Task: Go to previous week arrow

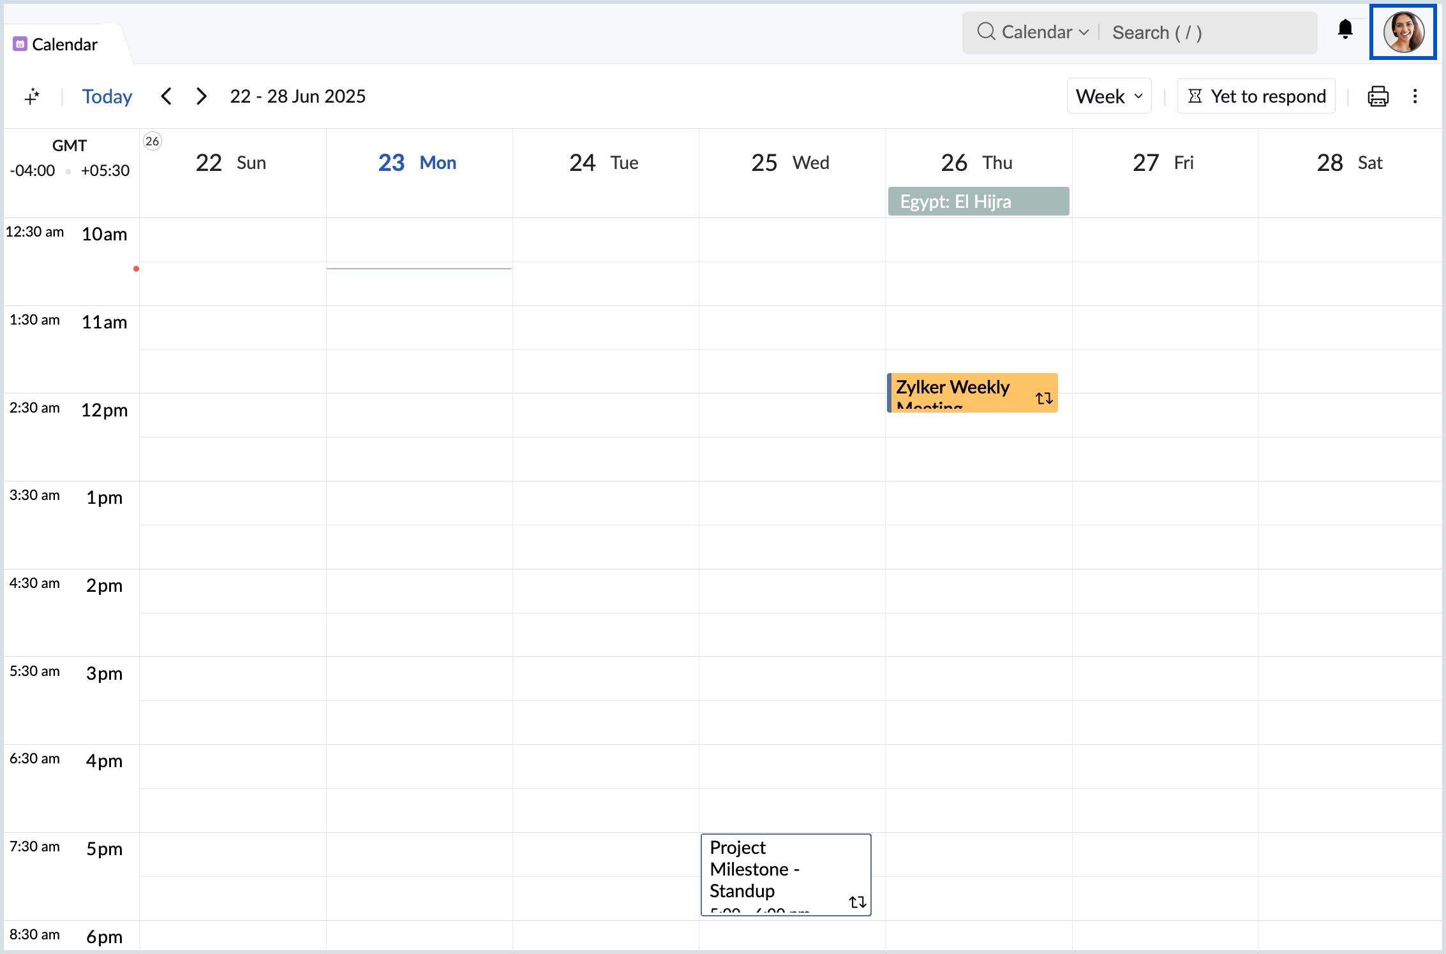Action: 167,96
